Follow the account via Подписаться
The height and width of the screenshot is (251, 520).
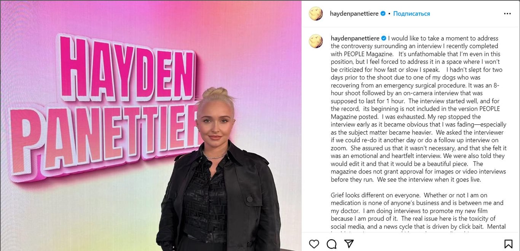[412, 14]
